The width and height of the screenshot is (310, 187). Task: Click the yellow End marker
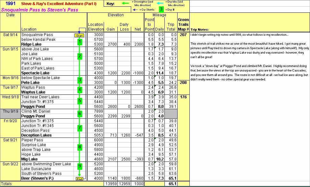point(79,179)
